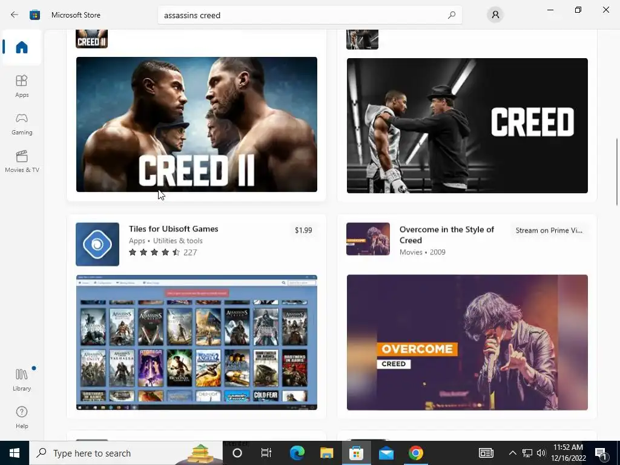Open the Movies & TV section
The width and height of the screenshot is (620, 465).
22,161
